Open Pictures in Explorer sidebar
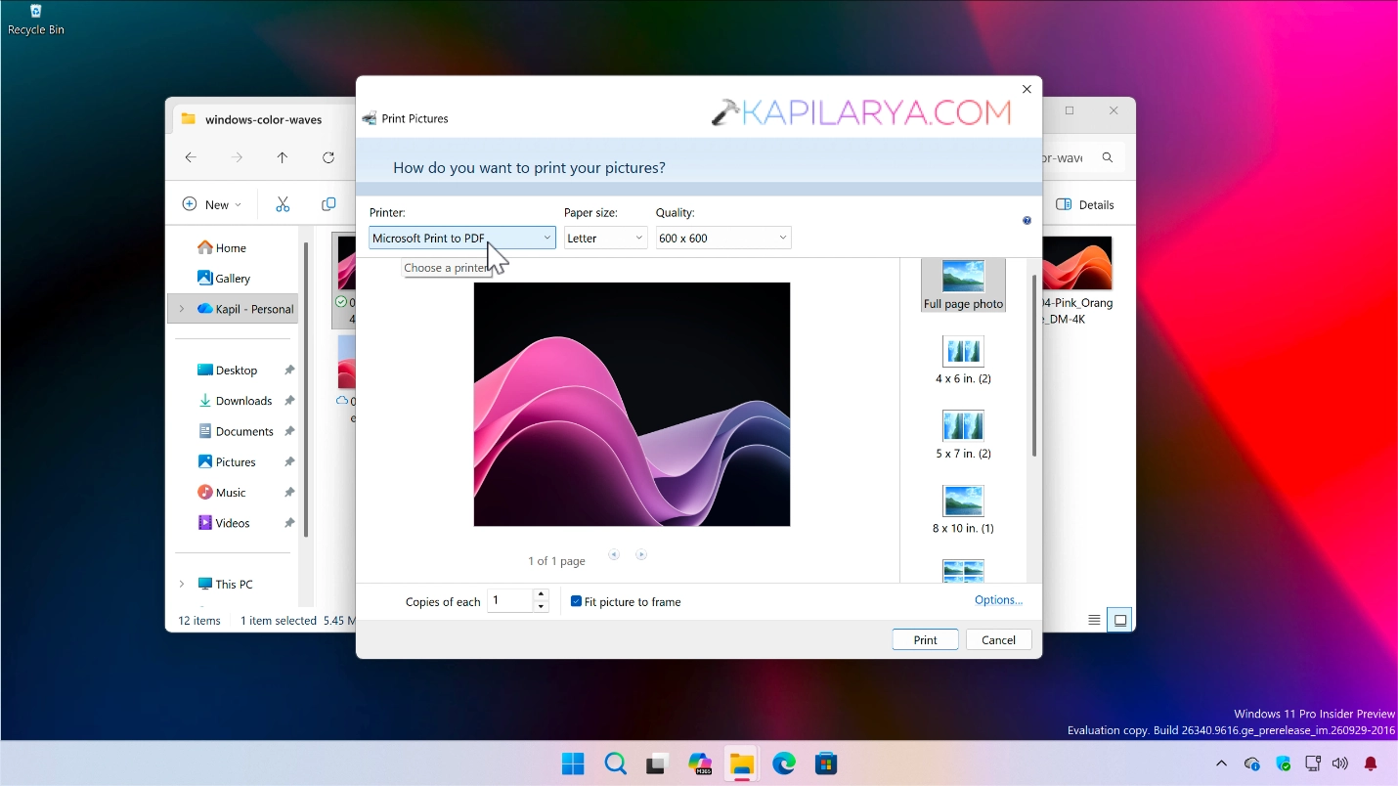 pos(233,461)
